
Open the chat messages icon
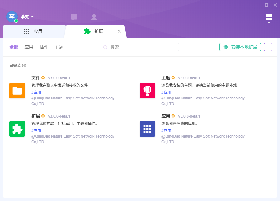click(74, 17)
